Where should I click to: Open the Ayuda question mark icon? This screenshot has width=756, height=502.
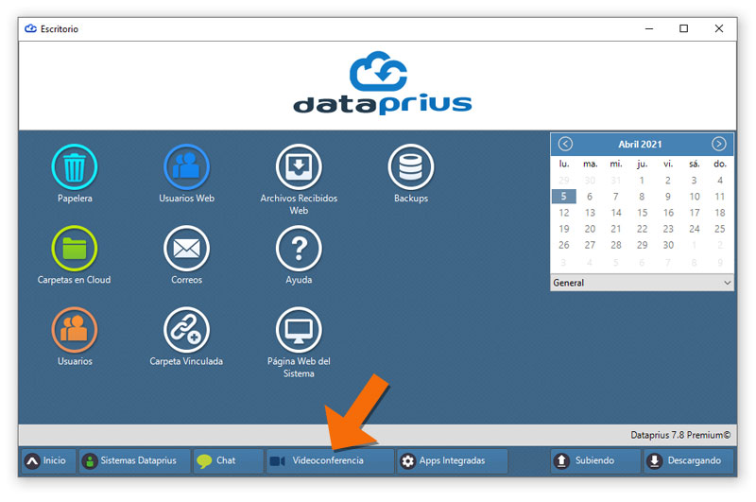299,249
